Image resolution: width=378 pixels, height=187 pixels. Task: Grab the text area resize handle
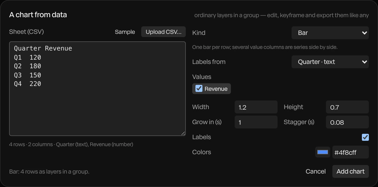(183, 133)
